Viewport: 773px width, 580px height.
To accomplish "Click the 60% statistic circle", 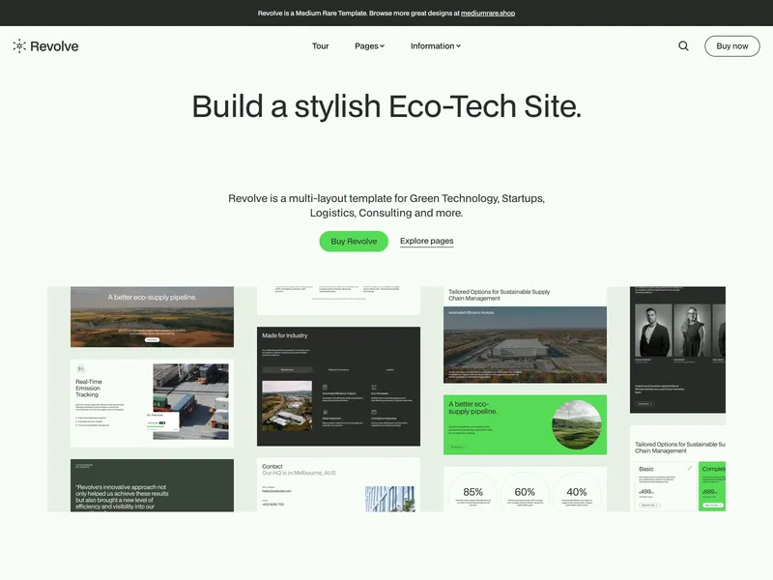I will [525, 492].
